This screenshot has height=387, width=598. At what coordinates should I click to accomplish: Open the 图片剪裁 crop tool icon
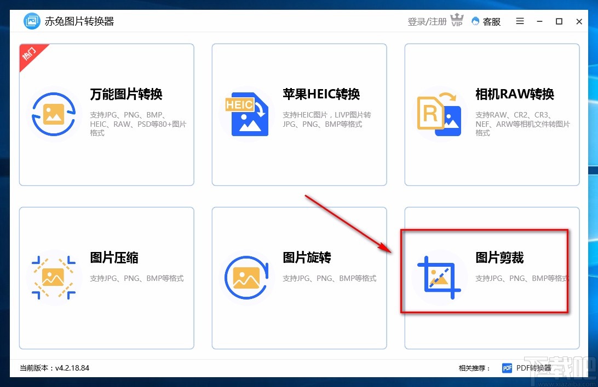coord(440,278)
